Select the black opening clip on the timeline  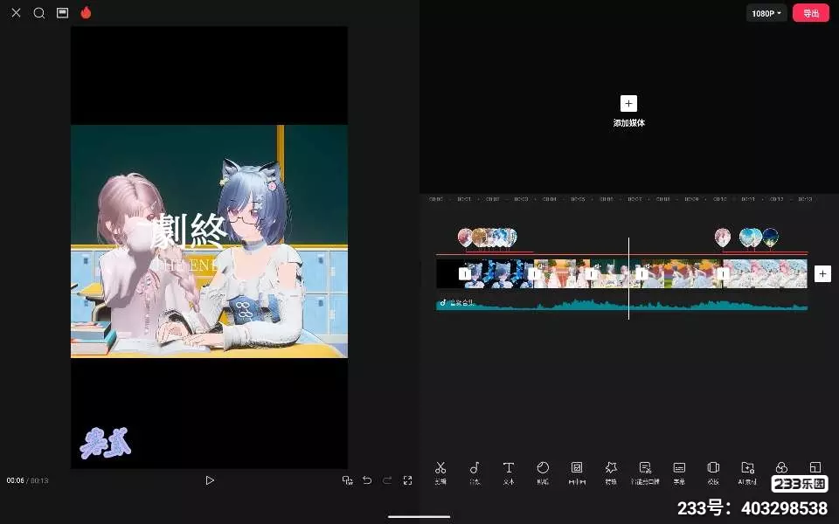click(x=450, y=273)
